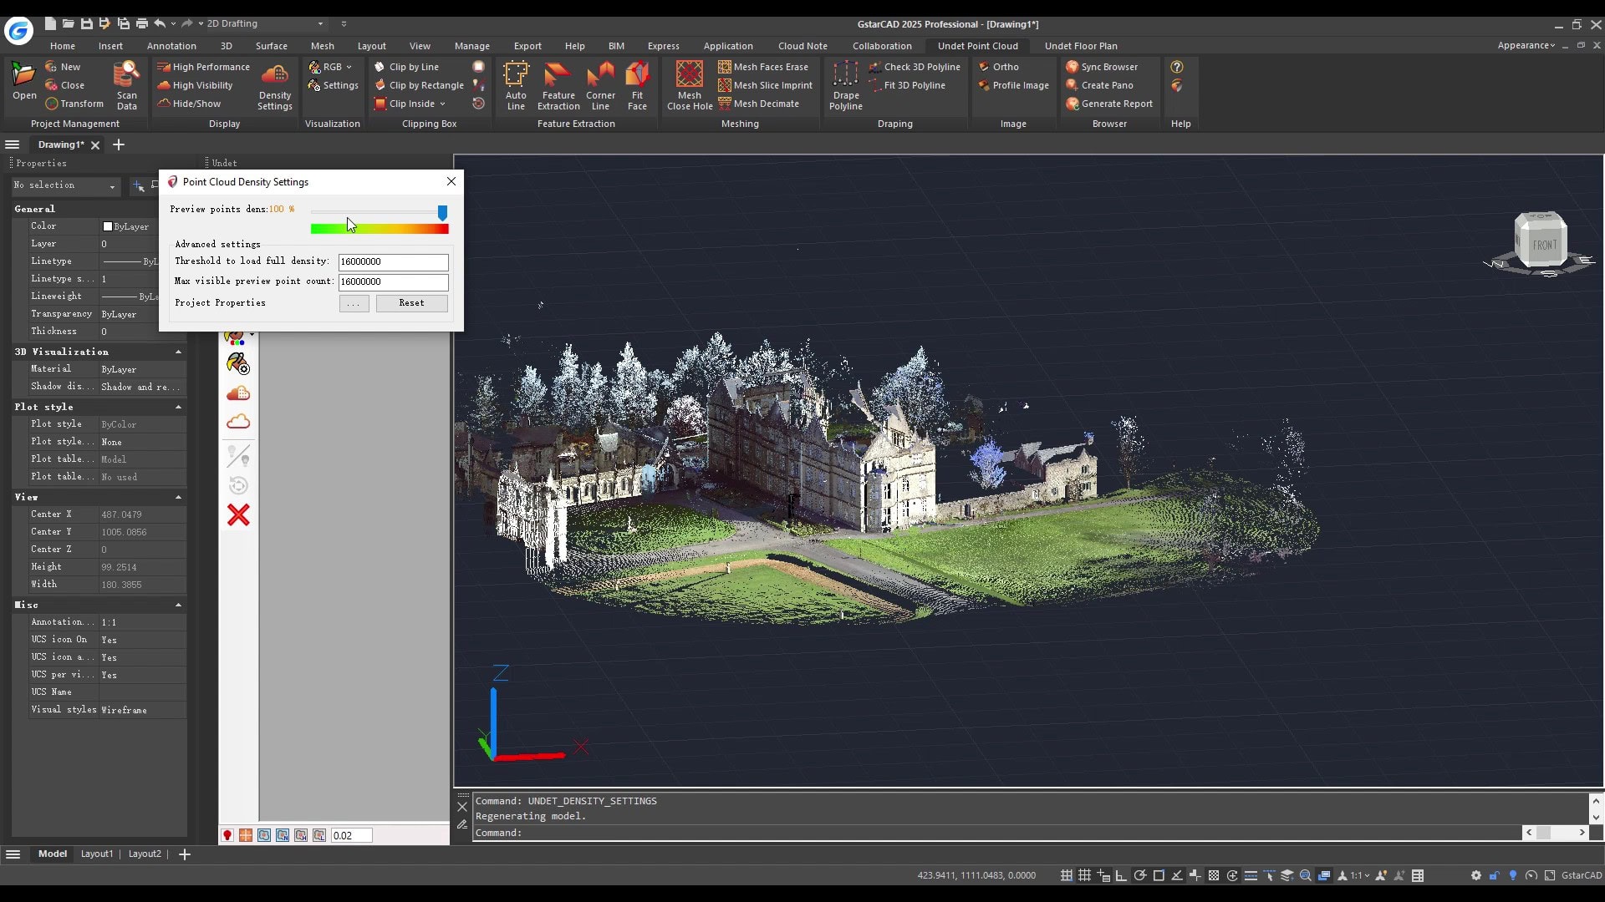This screenshot has height=902, width=1605.
Task: Click the Drape Polyline icon
Action: [x=845, y=85]
